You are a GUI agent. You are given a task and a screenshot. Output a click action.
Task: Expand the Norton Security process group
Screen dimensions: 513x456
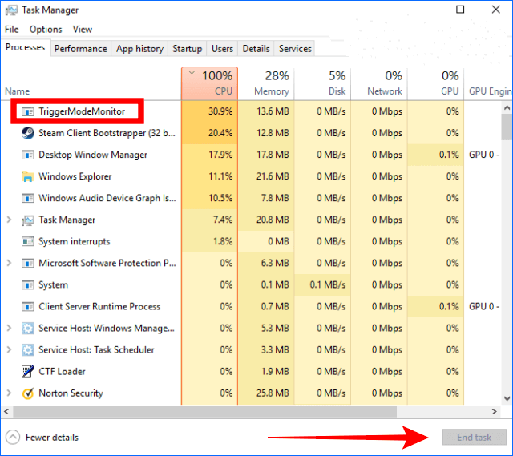[9, 393]
